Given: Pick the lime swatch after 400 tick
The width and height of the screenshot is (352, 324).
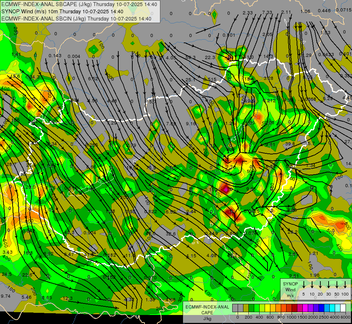Looking at the screenshot, I should tap(262, 308).
